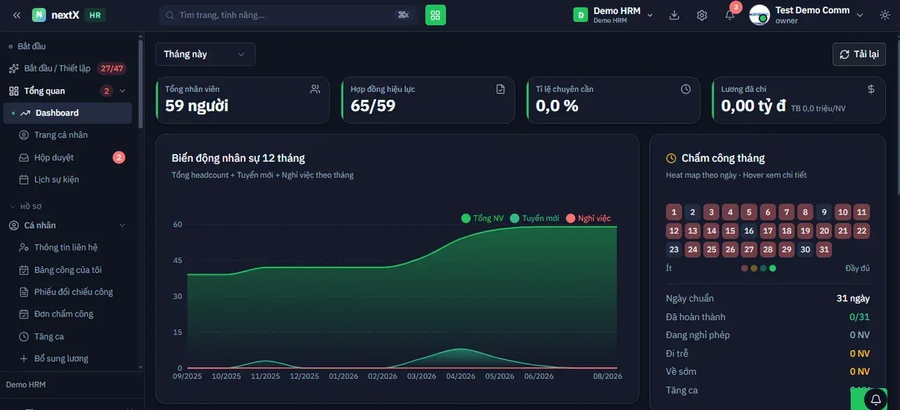Open Bảng công của tôi item
900x410 pixels.
[x=67, y=270]
